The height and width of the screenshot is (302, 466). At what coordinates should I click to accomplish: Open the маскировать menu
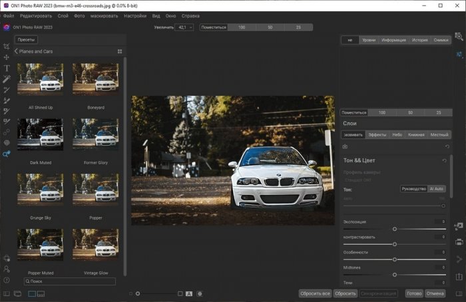click(x=105, y=16)
